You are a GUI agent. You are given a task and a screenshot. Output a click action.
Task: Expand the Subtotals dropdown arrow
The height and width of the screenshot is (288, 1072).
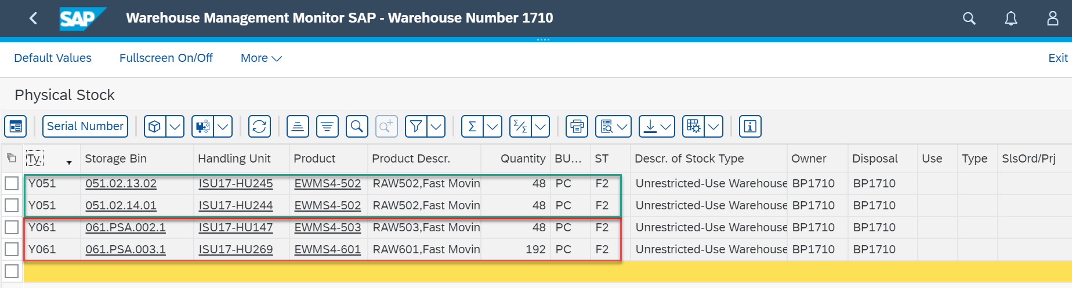tap(540, 126)
